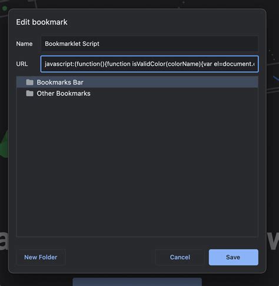Save the bookmark changes
279x286 pixels.
tap(234, 257)
